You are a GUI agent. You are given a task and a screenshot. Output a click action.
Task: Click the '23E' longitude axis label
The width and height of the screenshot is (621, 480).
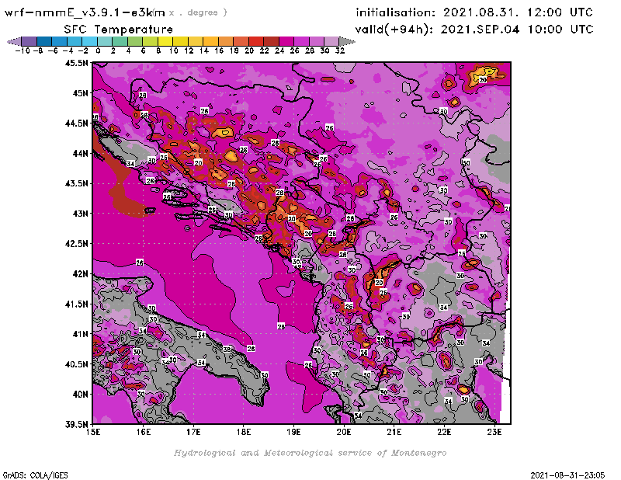point(494,432)
